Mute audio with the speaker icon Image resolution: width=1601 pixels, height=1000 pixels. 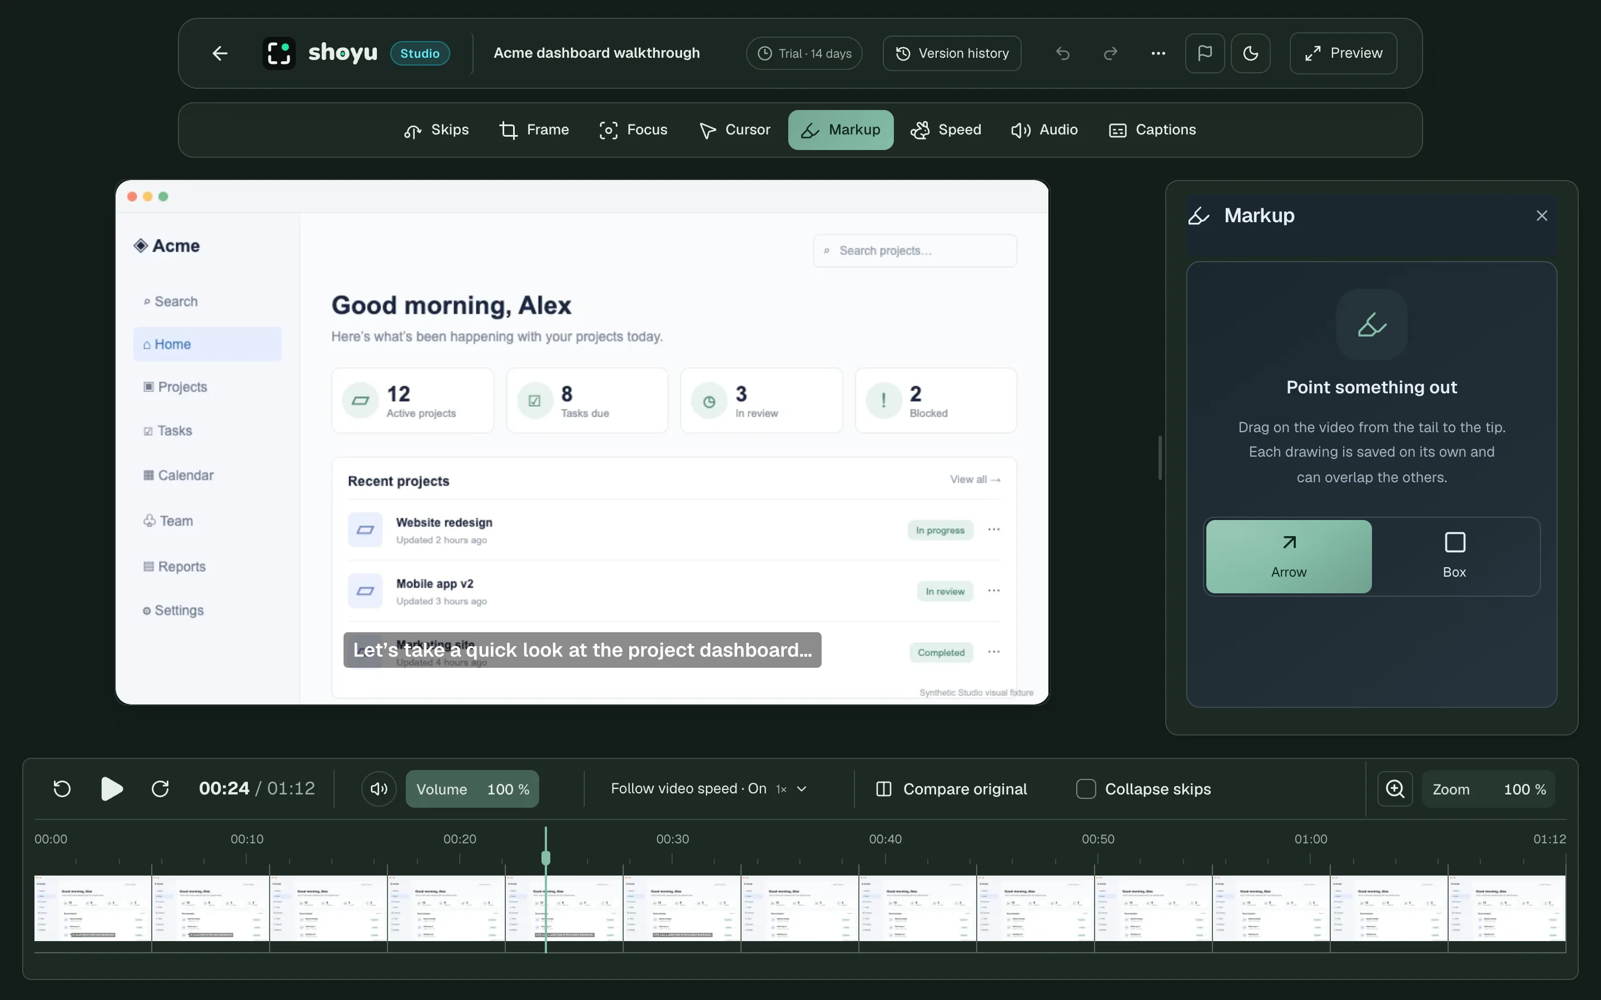[379, 788]
